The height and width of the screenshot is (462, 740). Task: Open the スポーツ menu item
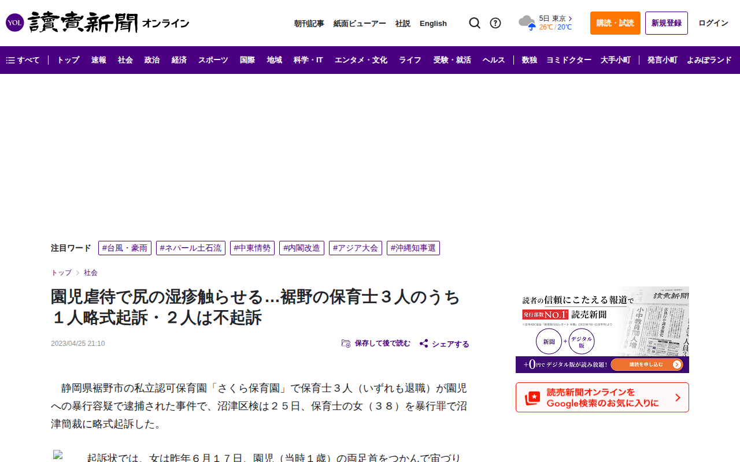coord(213,60)
